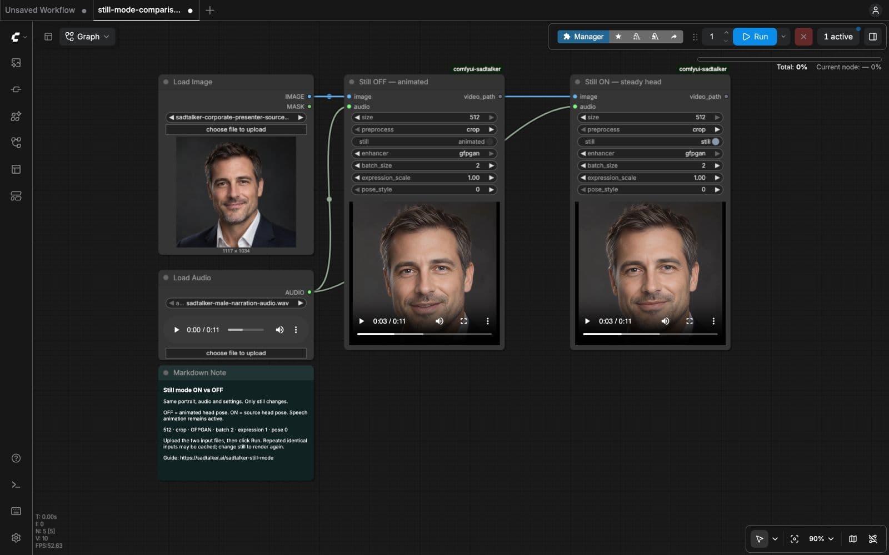Toggle the minimap icon

(x=853, y=538)
